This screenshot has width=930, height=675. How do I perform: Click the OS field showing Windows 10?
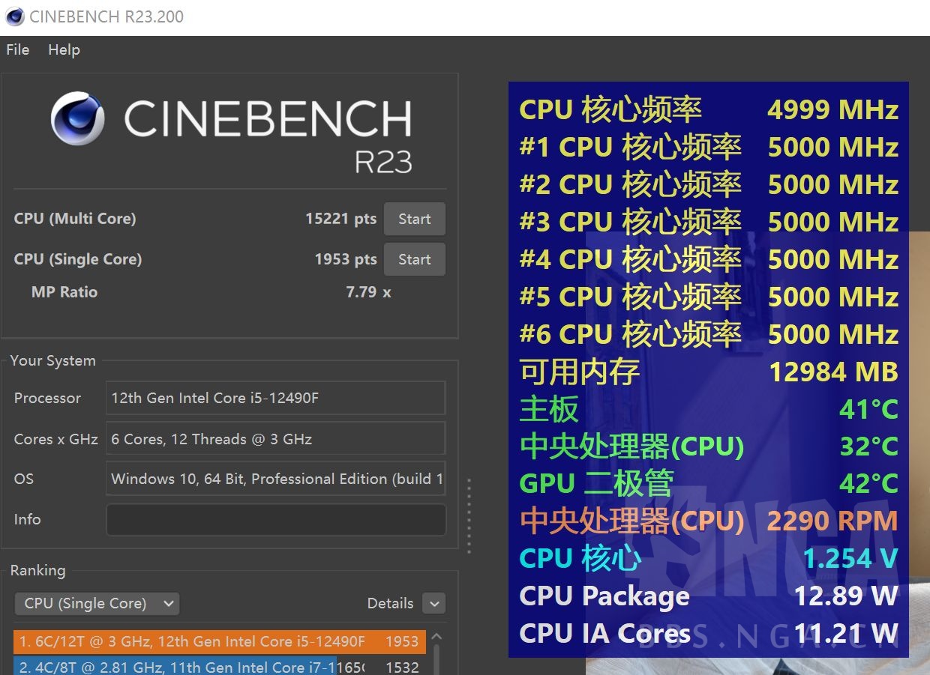tap(275, 479)
